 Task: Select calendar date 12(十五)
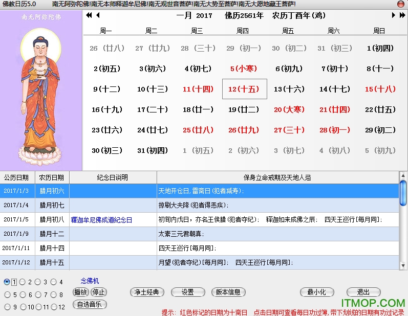pyautogui.click(x=244, y=89)
